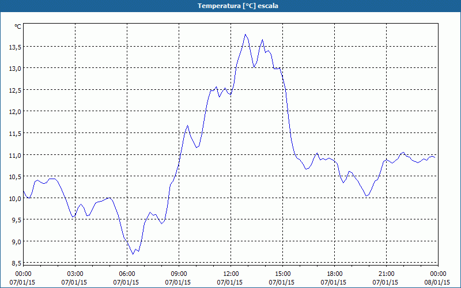The height and width of the screenshot is (288, 461).
Task: Click the "00:00" time label above 08/01/15
Action: click(x=438, y=274)
